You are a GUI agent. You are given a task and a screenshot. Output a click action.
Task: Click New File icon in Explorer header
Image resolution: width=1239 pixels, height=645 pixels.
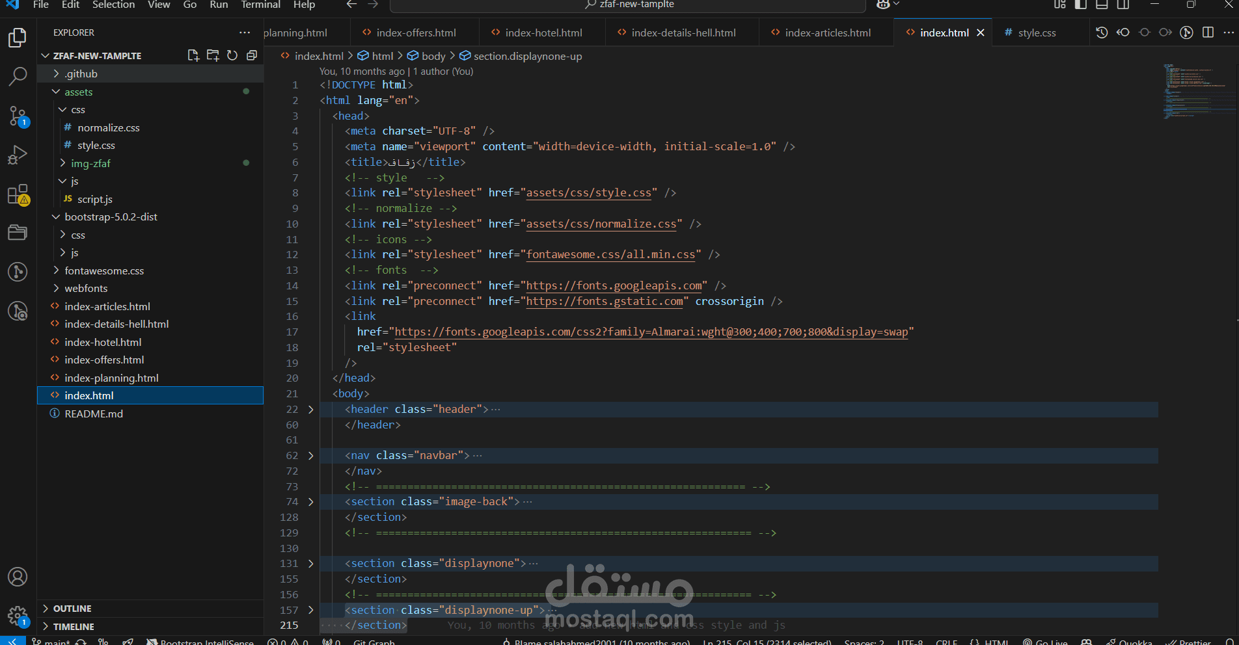pos(193,55)
